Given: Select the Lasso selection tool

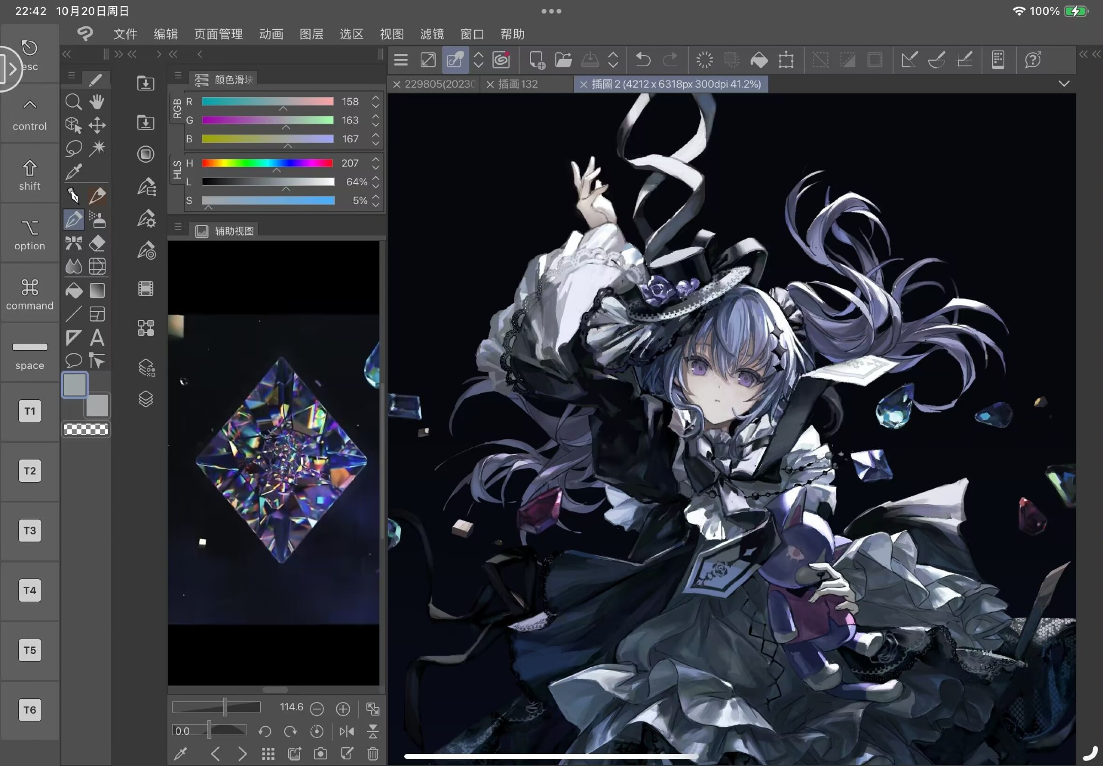Looking at the screenshot, I should (73, 148).
